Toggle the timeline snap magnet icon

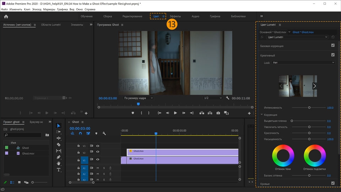coord(80,134)
